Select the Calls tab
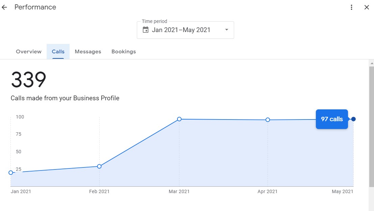 pyautogui.click(x=58, y=52)
